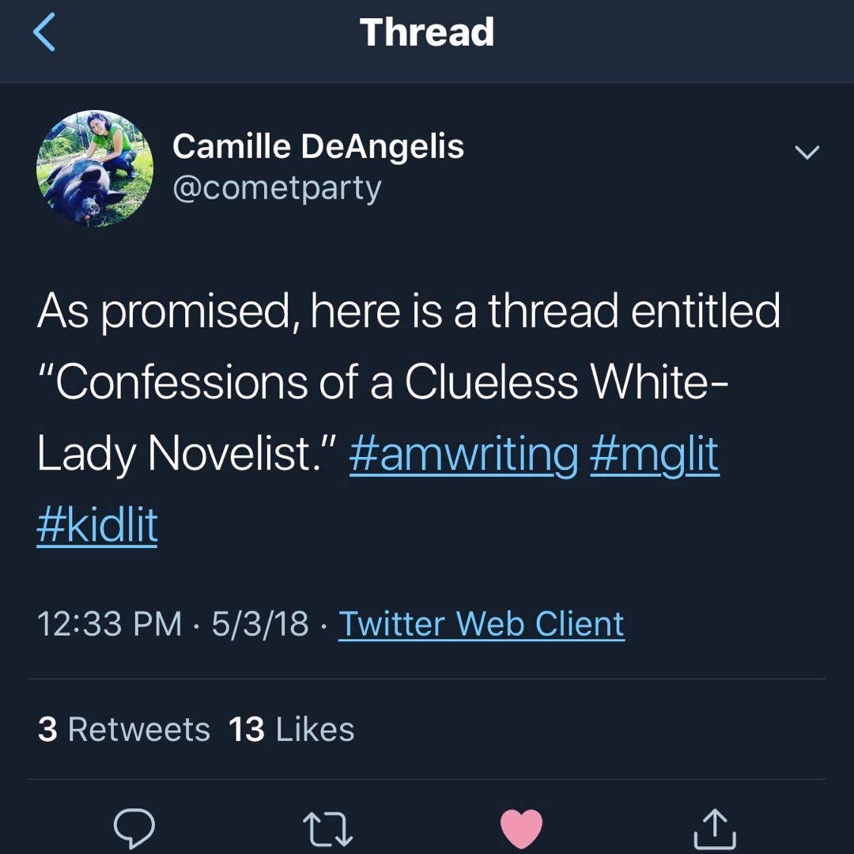Click the Twitter Web Client link
Image resolution: width=854 pixels, height=854 pixels.
tap(482, 624)
